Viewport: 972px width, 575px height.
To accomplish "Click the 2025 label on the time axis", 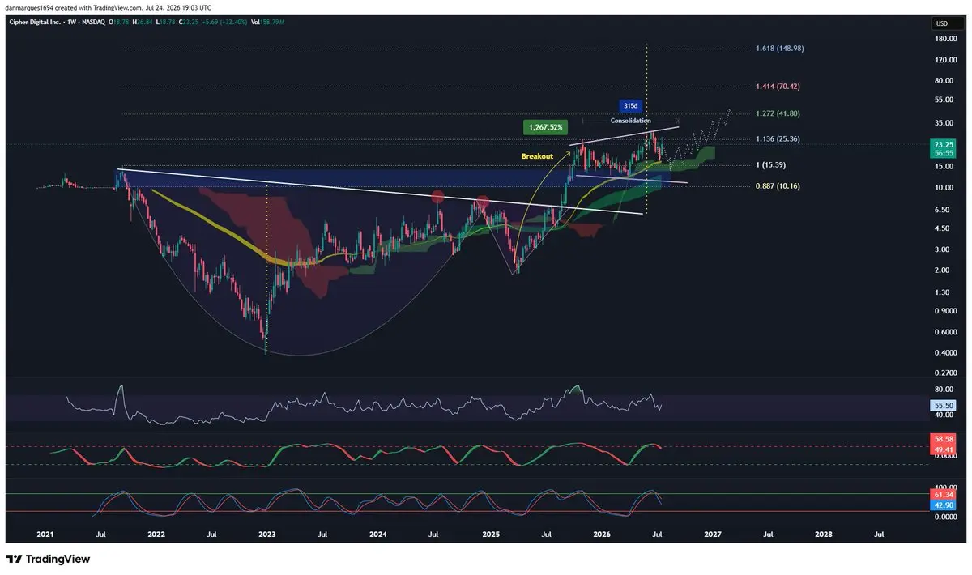I will click(490, 535).
